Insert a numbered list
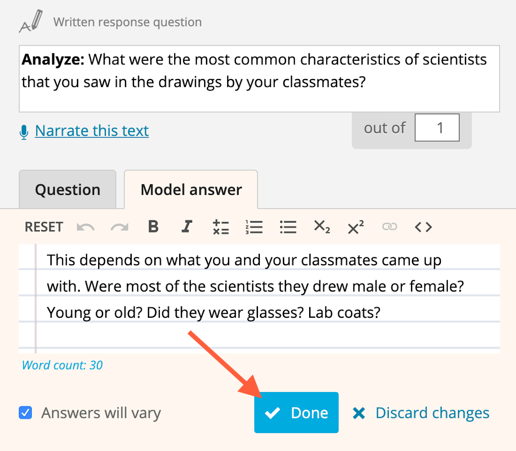This screenshot has width=516, height=451. pyautogui.click(x=254, y=227)
